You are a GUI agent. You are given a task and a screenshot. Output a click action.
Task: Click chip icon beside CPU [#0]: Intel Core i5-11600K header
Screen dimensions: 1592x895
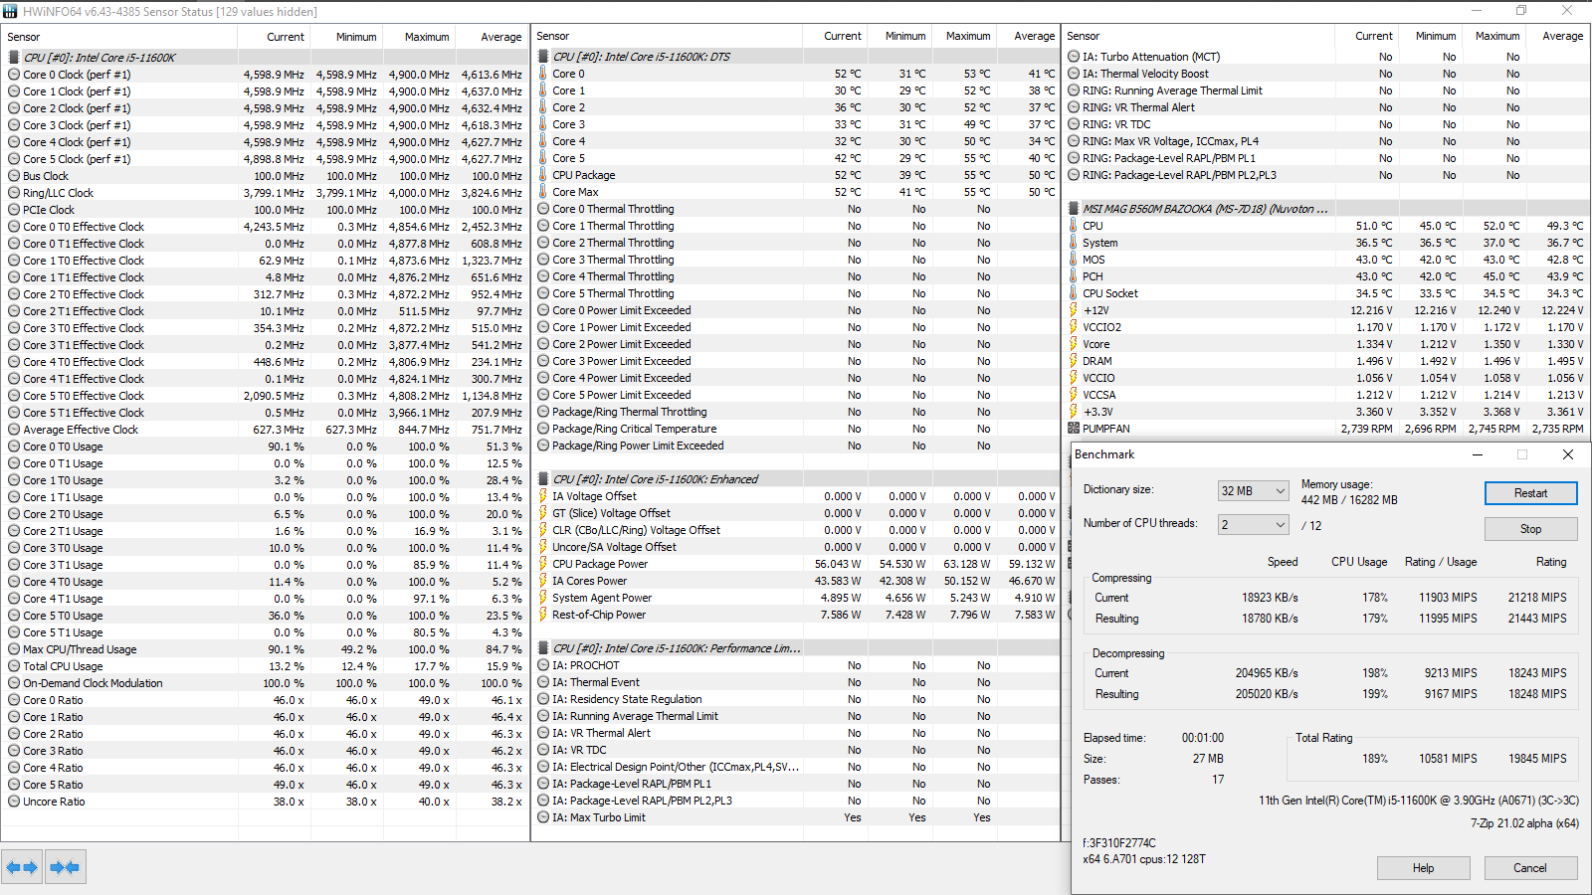14,58
